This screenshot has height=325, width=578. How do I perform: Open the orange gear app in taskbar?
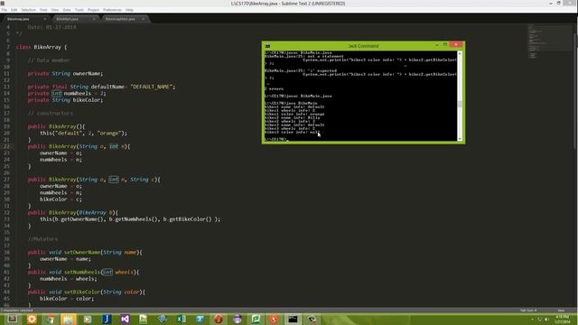pos(32,319)
